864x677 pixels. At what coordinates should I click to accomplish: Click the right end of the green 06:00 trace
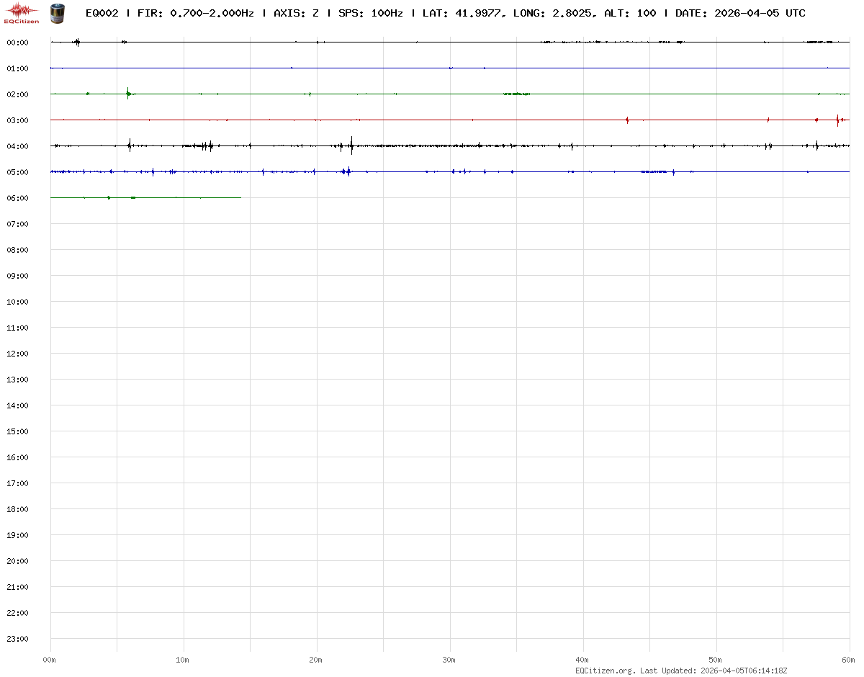(x=240, y=197)
